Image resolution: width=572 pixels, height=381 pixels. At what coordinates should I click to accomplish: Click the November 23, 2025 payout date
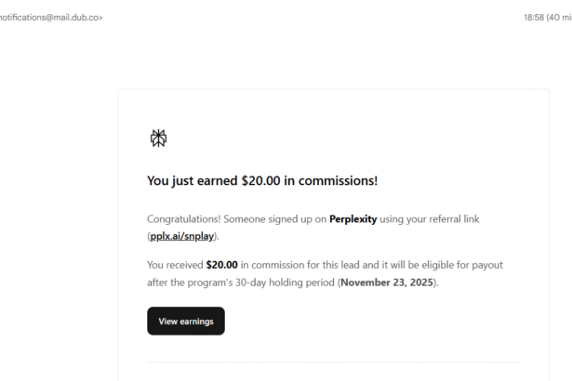[387, 282]
